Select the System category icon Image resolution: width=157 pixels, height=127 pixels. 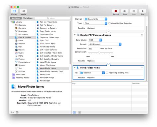pos(16,65)
